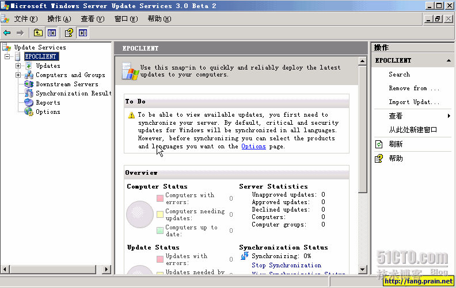The image size is (456, 288).
Task: Click the yellow Computers needing updates swatch
Action: 160,214
